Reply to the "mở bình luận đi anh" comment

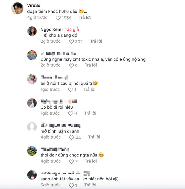click(x=94, y=137)
